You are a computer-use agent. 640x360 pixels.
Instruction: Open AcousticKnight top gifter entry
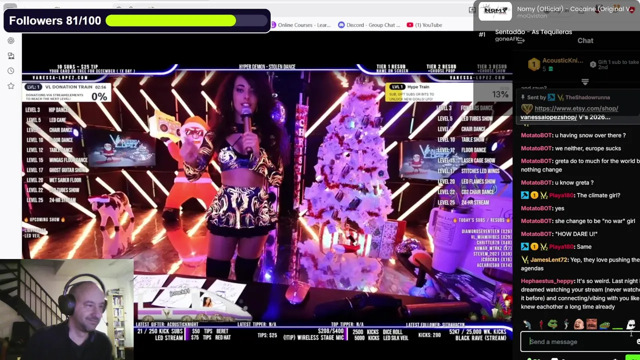556,64
